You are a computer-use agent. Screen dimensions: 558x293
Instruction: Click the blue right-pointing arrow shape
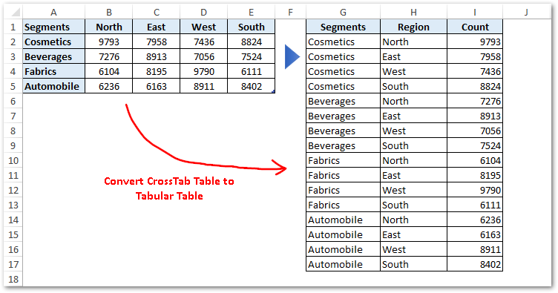pyautogui.click(x=292, y=56)
